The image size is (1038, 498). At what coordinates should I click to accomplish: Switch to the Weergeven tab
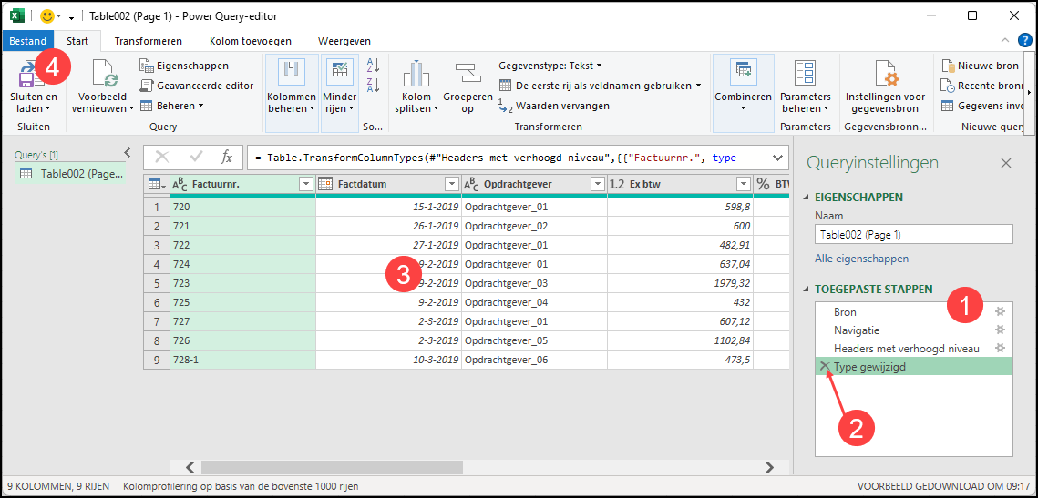tap(344, 41)
